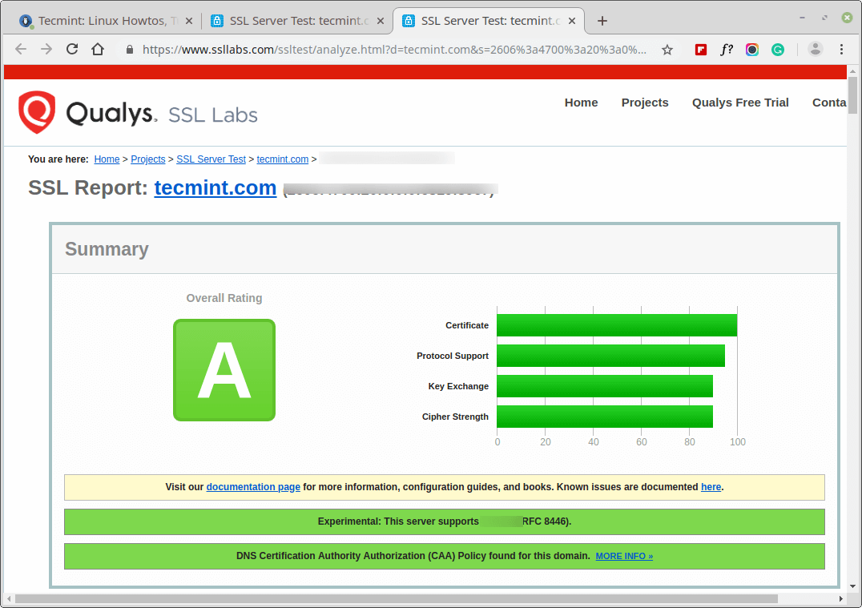Bookmark this page with the star icon

667,50
